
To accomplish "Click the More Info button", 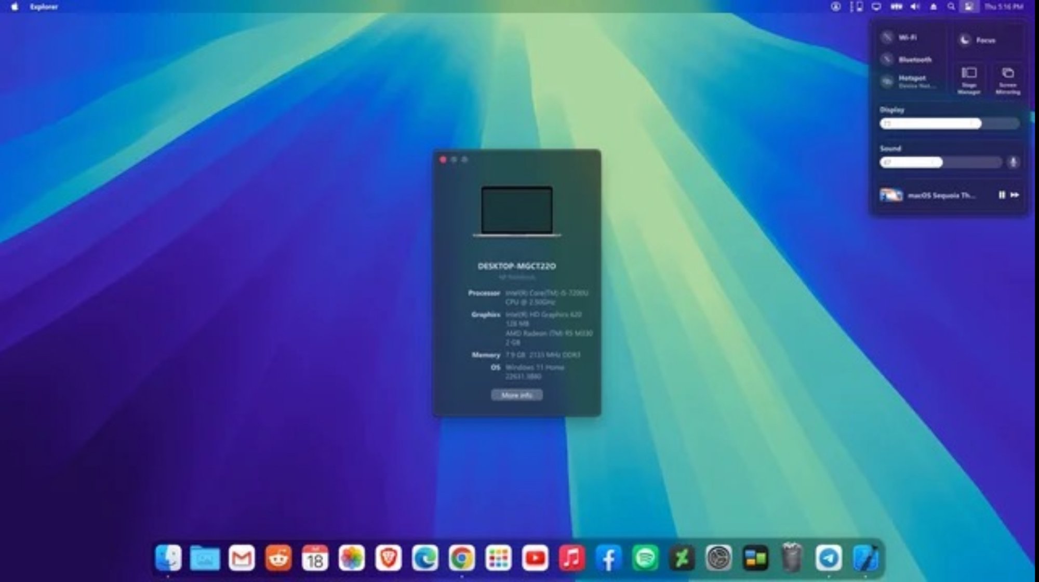I will (x=517, y=395).
